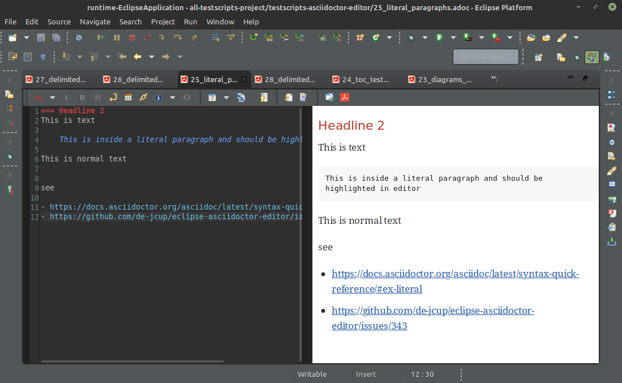Screen dimensions: 622x383
Task: Export the document as PDF
Action: click(345, 97)
